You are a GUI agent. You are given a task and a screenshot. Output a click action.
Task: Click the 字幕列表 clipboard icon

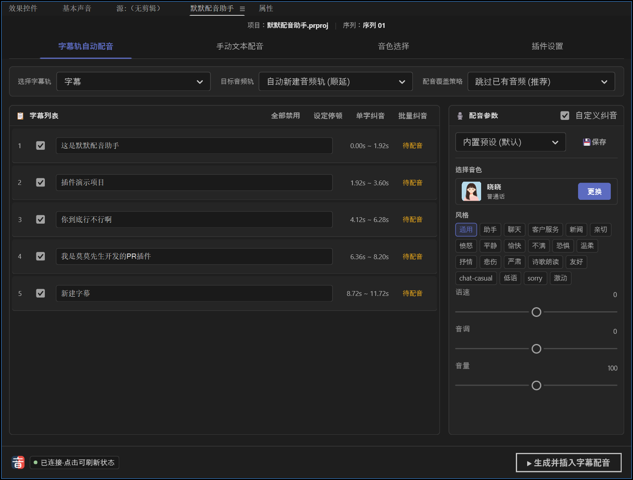coord(20,116)
